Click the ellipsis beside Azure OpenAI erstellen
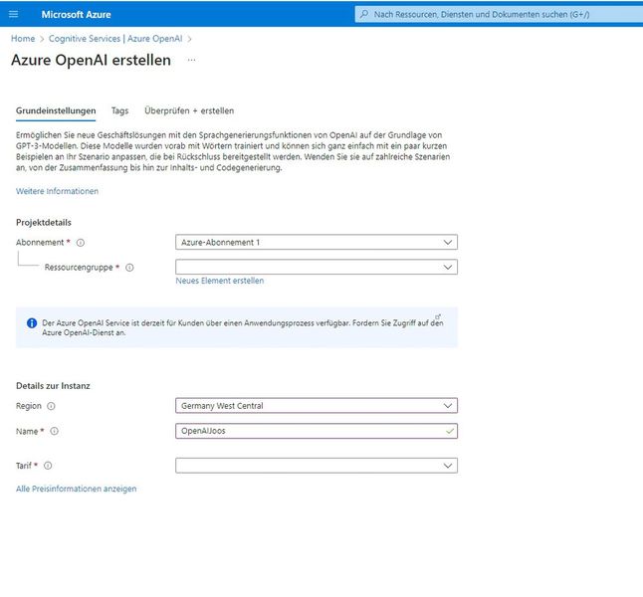The height and width of the screenshot is (597, 643). click(x=191, y=60)
